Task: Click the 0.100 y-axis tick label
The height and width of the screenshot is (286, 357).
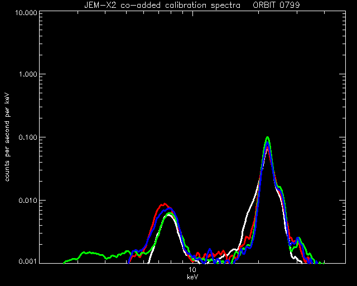Action: (x=28, y=137)
